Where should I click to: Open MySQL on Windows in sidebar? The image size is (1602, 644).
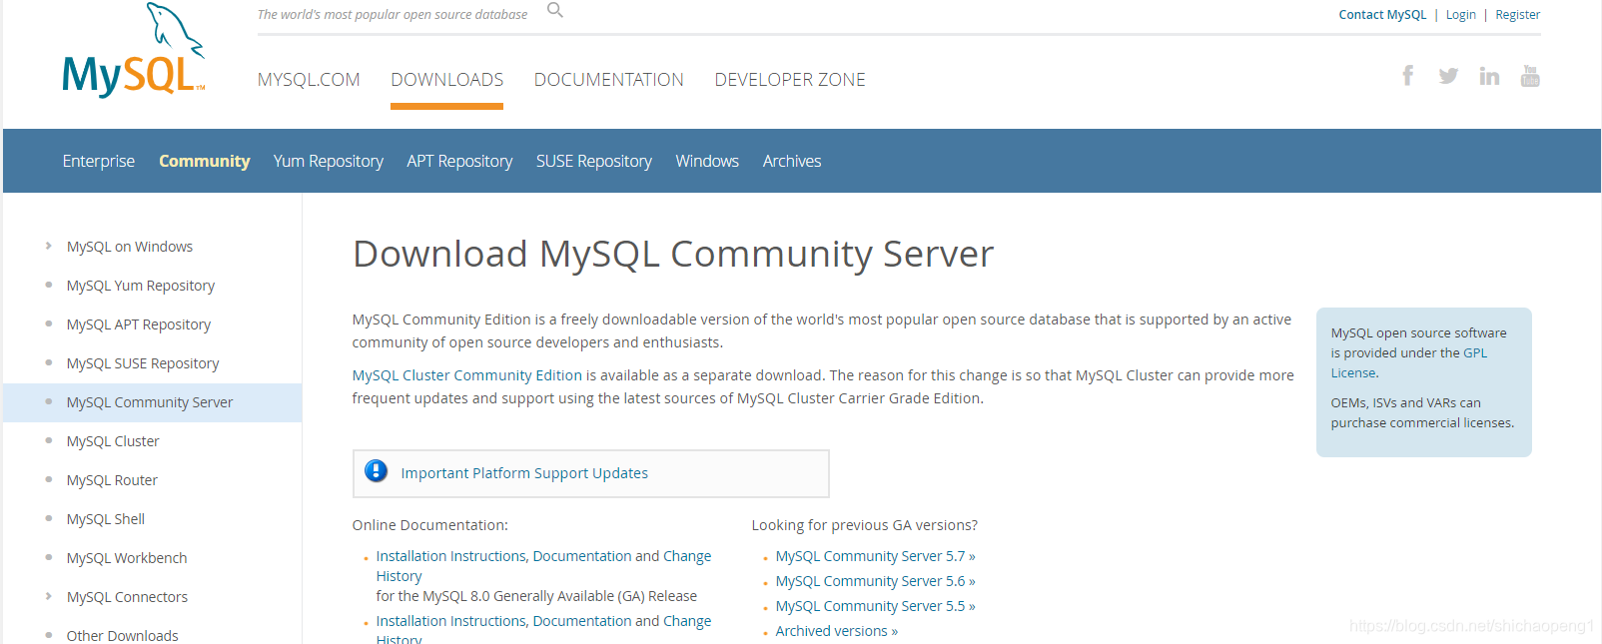pyautogui.click(x=130, y=247)
